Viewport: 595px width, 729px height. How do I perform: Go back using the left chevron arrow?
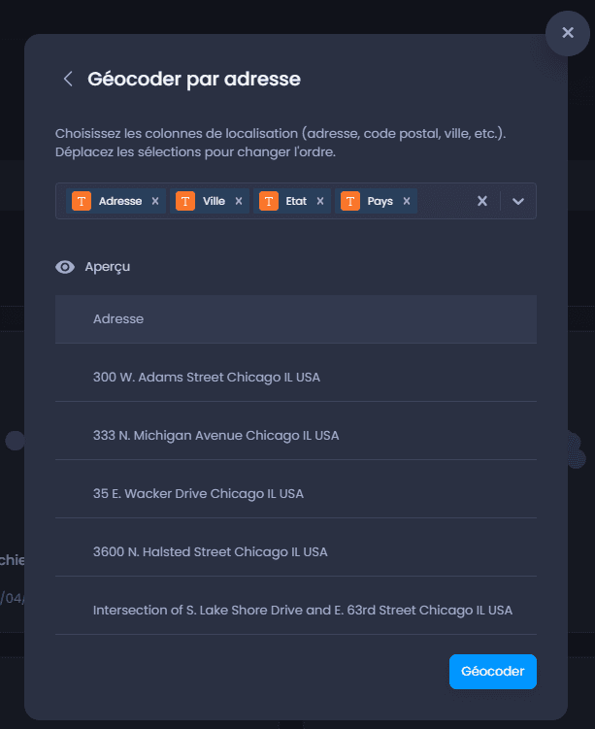tap(68, 79)
